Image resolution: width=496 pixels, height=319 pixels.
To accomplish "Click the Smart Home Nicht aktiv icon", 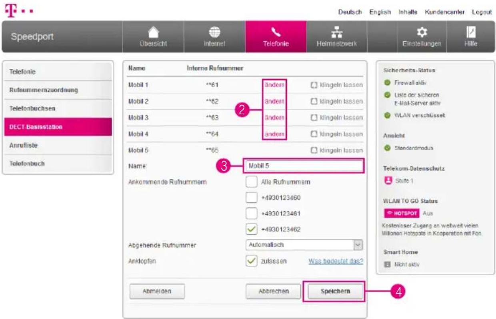I will 387,264.
